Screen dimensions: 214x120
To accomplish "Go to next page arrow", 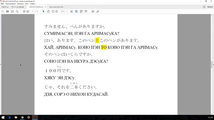I will pyautogui.click(x=28, y=11).
